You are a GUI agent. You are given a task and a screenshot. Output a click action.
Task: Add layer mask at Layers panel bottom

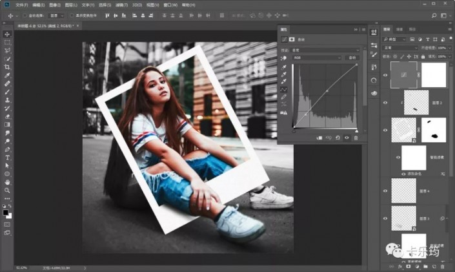(x=409, y=266)
